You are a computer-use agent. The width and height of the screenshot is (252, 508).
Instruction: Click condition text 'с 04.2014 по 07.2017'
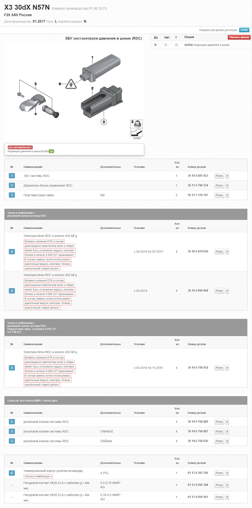click(x=148, y=252)
